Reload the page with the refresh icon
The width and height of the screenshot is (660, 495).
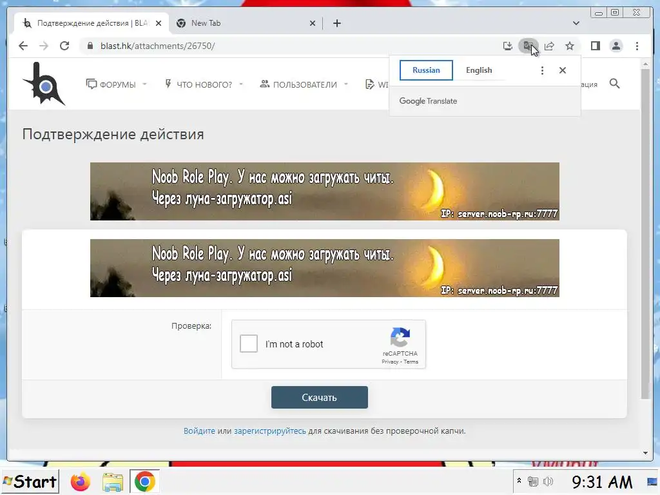click(x=64, y=46)
